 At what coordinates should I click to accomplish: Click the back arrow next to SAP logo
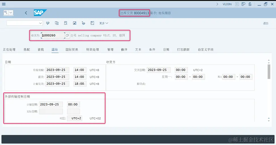(26, 13)
